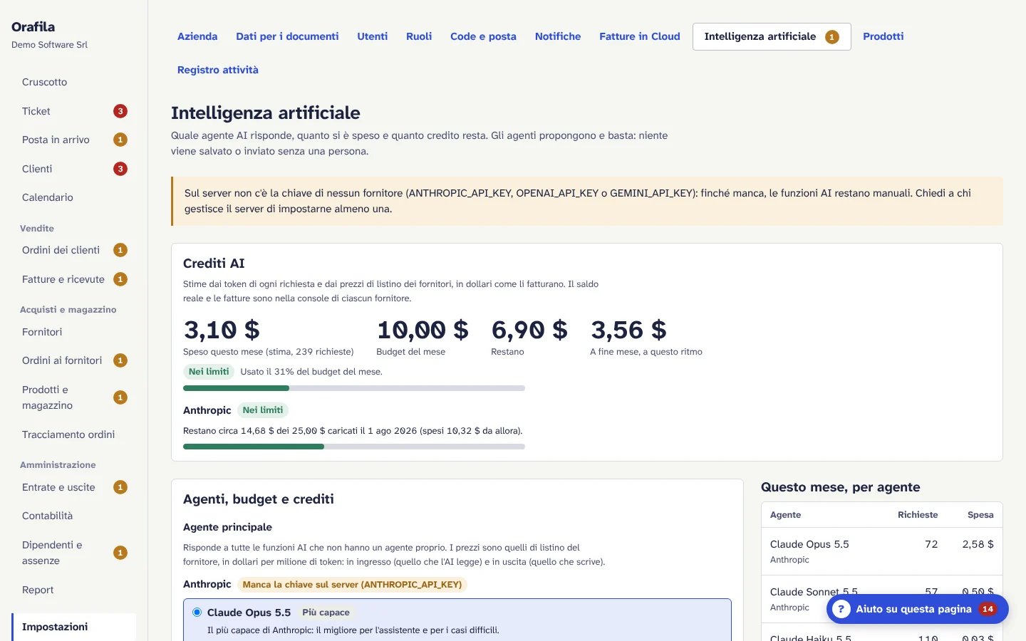Click the Nei limiti badge beside Anthropic
Screen dimensions: 1026x641
[x=263, y=410]
